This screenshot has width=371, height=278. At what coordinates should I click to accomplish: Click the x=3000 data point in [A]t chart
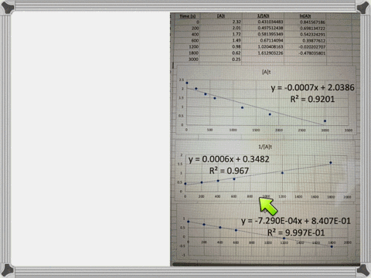[x=325, y=121]
